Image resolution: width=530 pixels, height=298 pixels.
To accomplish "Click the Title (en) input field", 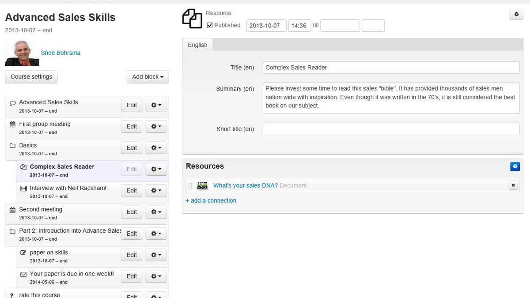I will pyautogui.click(x=391, y=68).
